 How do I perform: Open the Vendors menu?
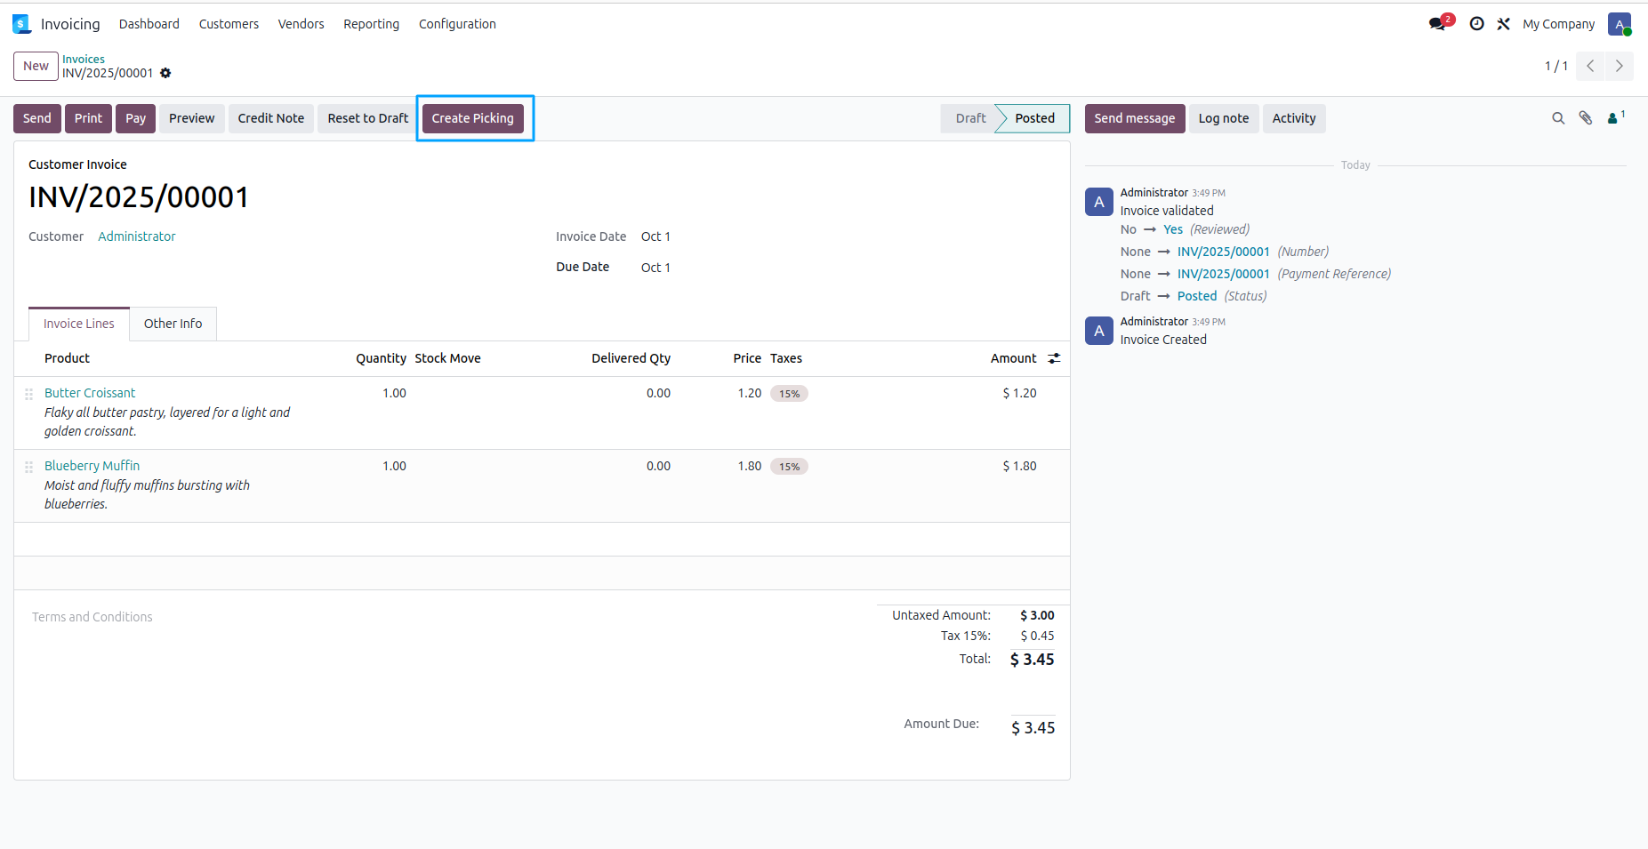(301, 24)
